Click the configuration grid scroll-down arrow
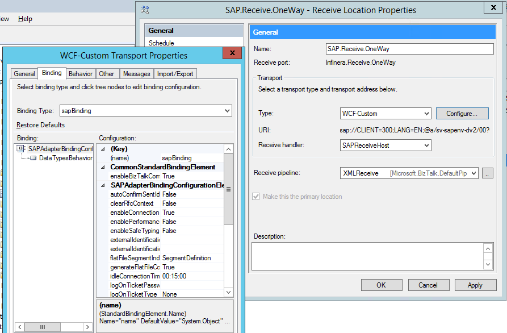Screen dimensions: 507x333 tap(229, 292)
